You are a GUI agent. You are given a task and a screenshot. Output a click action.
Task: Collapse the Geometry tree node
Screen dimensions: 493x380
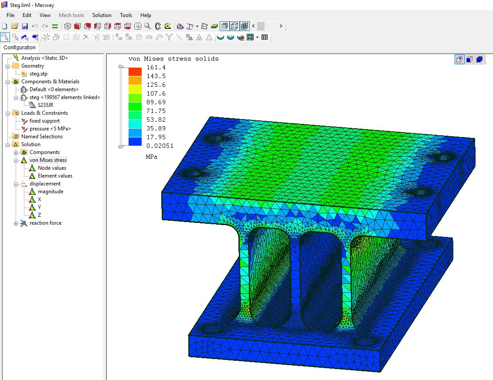click(x=7, y=66)
